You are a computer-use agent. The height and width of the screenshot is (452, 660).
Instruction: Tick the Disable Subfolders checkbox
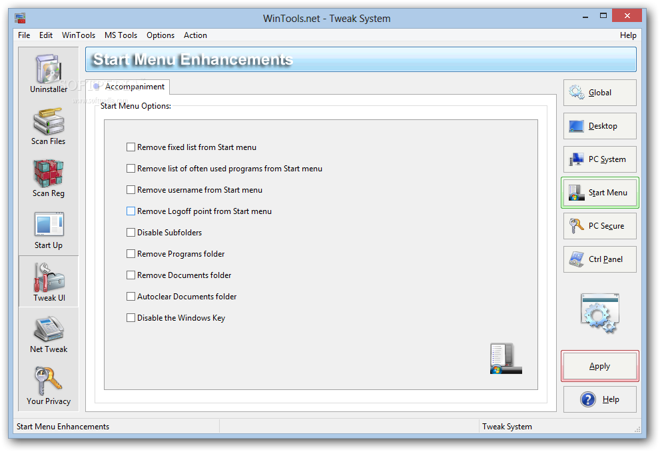131,233
